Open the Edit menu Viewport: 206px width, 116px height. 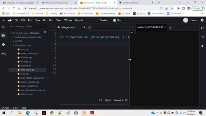pos(23,20)
